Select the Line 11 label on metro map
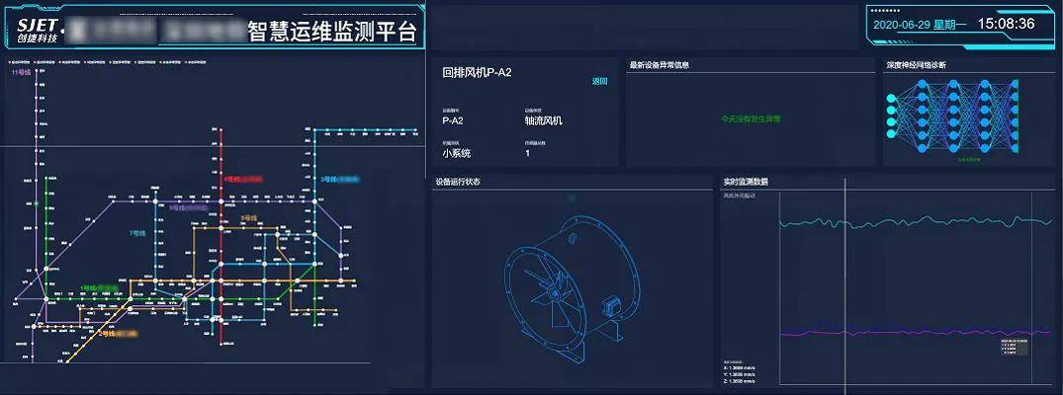The height and width of the screenshot is (395, 1063). [21, 73]
